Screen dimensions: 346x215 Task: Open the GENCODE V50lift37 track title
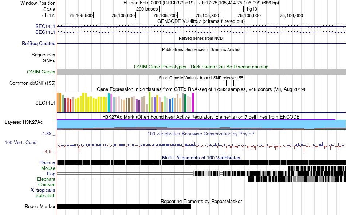201,21
